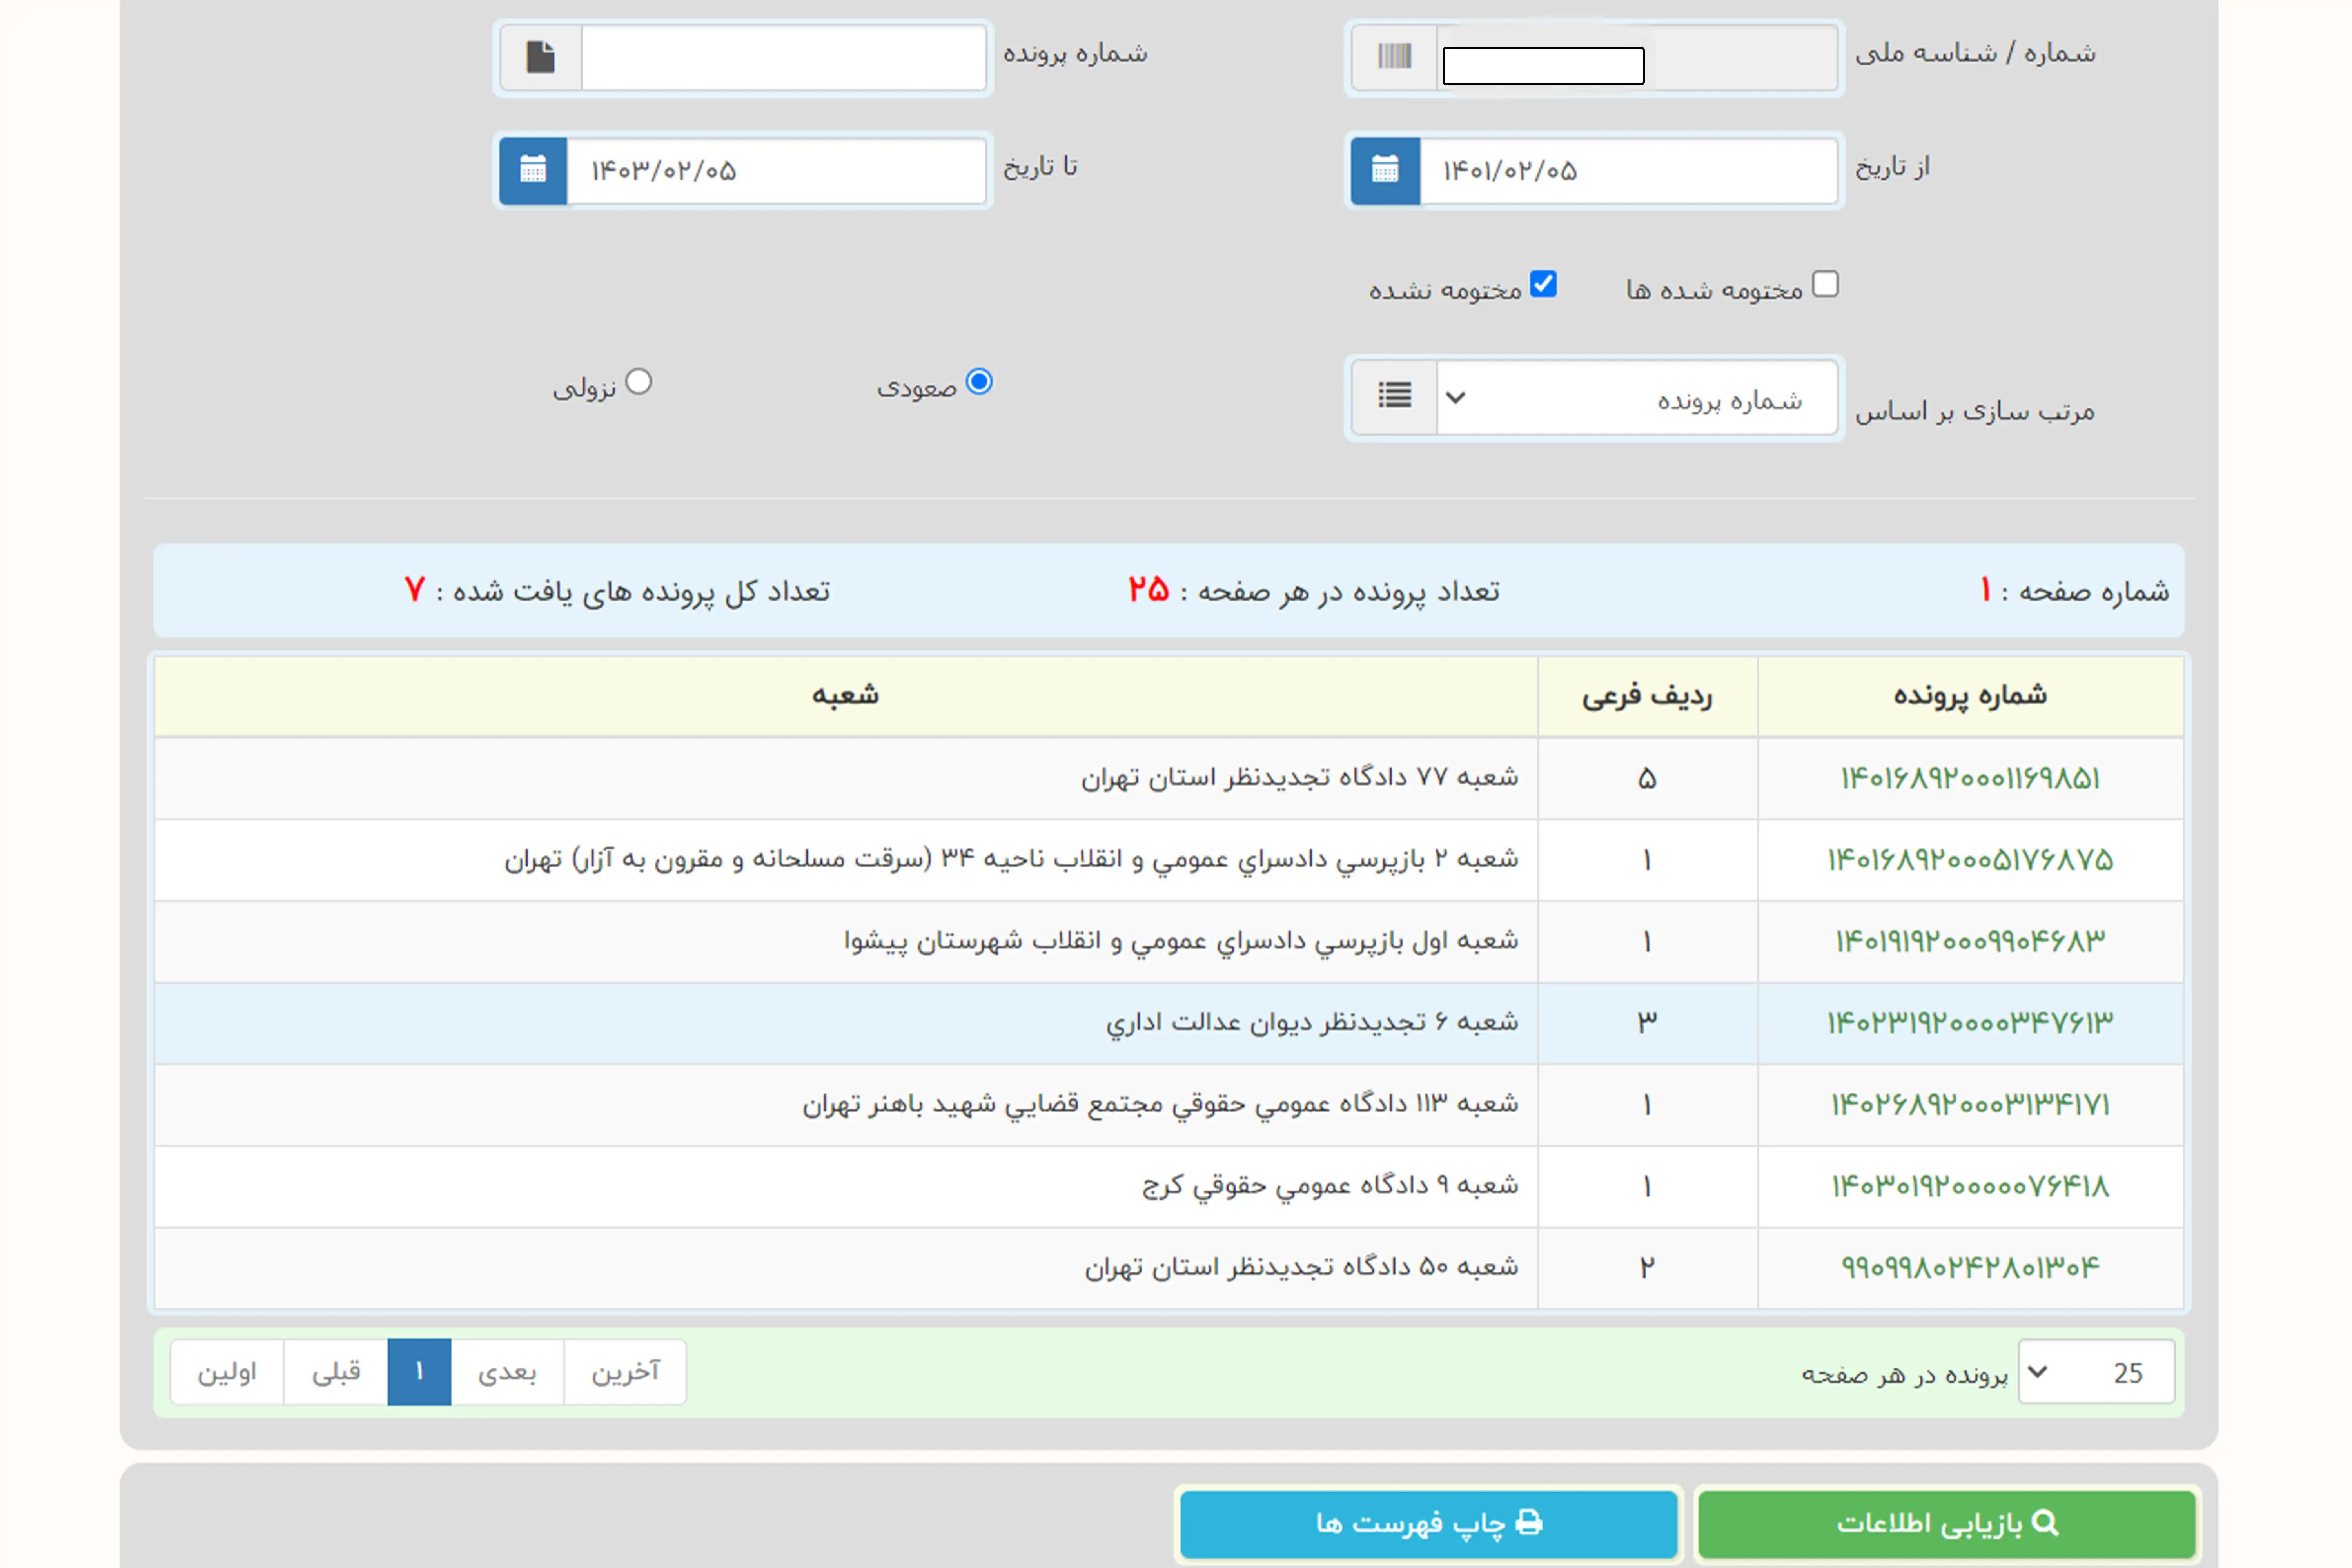Open case number ۱۴۰۱۶۸۹۲۰۰۰۵۱۷۶۸۷۵
The height and width of the screenshot is (1568, 2352).
1970,860
